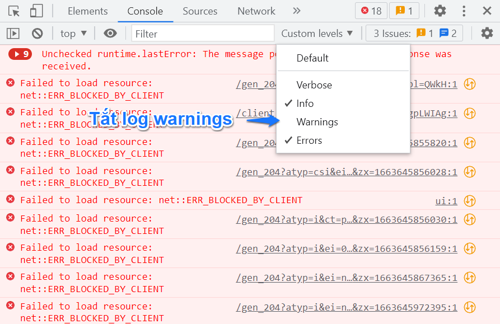Image resolution: width=500 pixels, height=324 pixels.
Task: Clear the console with the ban icon
Action: [37, 34]
